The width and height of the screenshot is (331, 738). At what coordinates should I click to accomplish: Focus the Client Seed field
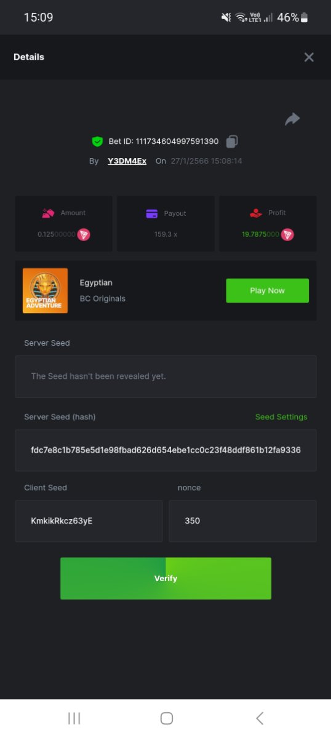coord(89,521)
